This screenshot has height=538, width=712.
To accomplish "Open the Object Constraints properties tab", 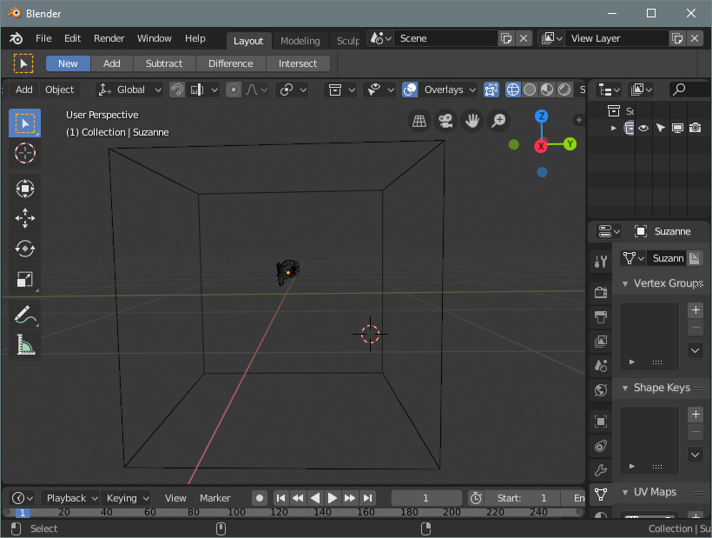I will (601, 446).
